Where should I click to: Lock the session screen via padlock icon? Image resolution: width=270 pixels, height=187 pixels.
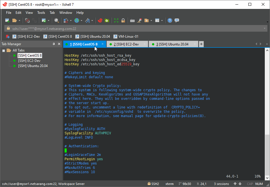click(123, 20)
